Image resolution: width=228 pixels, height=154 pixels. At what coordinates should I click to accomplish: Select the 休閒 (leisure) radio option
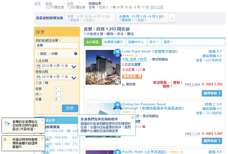pyautogui.click(x=49, y=54)
